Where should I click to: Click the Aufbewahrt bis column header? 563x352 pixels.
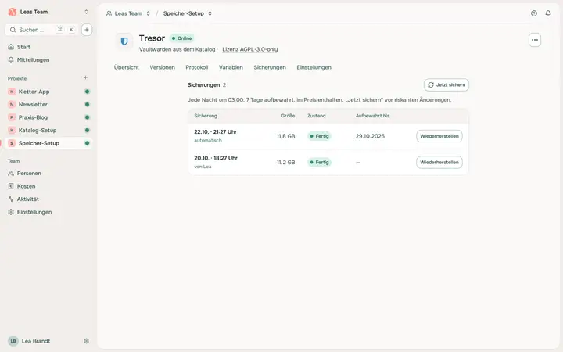[372, 116]
